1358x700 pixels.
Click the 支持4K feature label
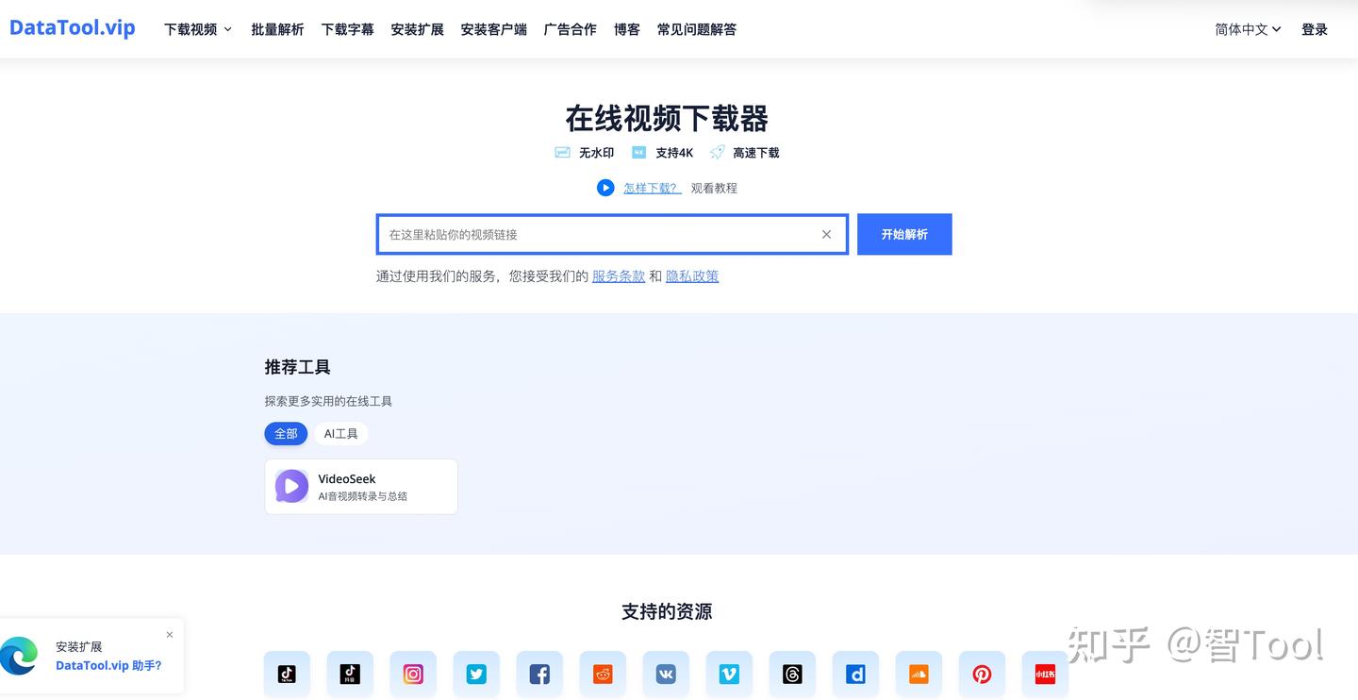pyautogui.click(x=674, y=153)
